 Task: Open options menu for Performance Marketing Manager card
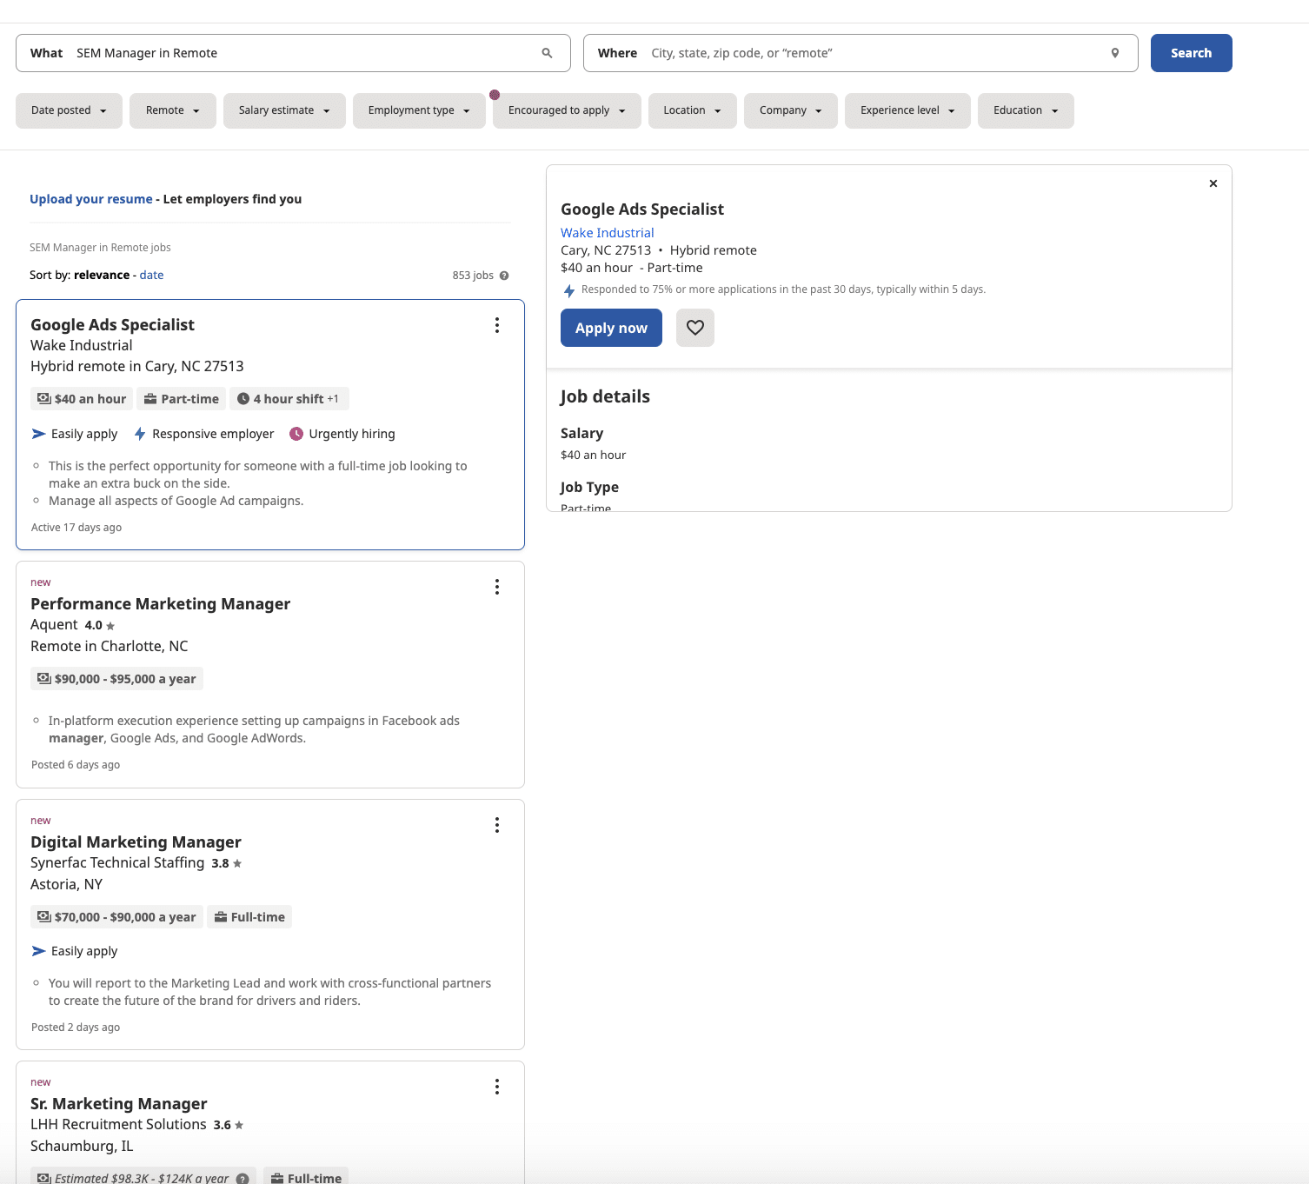click(x=497, y=587)
